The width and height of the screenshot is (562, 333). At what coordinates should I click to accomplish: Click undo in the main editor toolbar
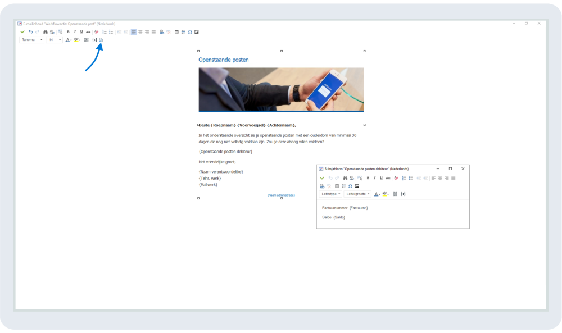coord(30,32)
